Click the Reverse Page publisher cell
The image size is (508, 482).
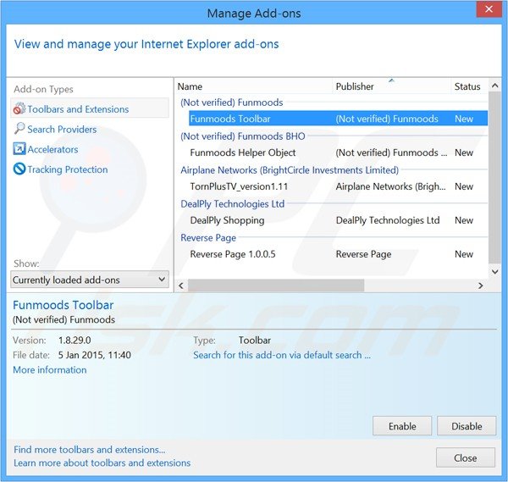(x=363, y=254)
